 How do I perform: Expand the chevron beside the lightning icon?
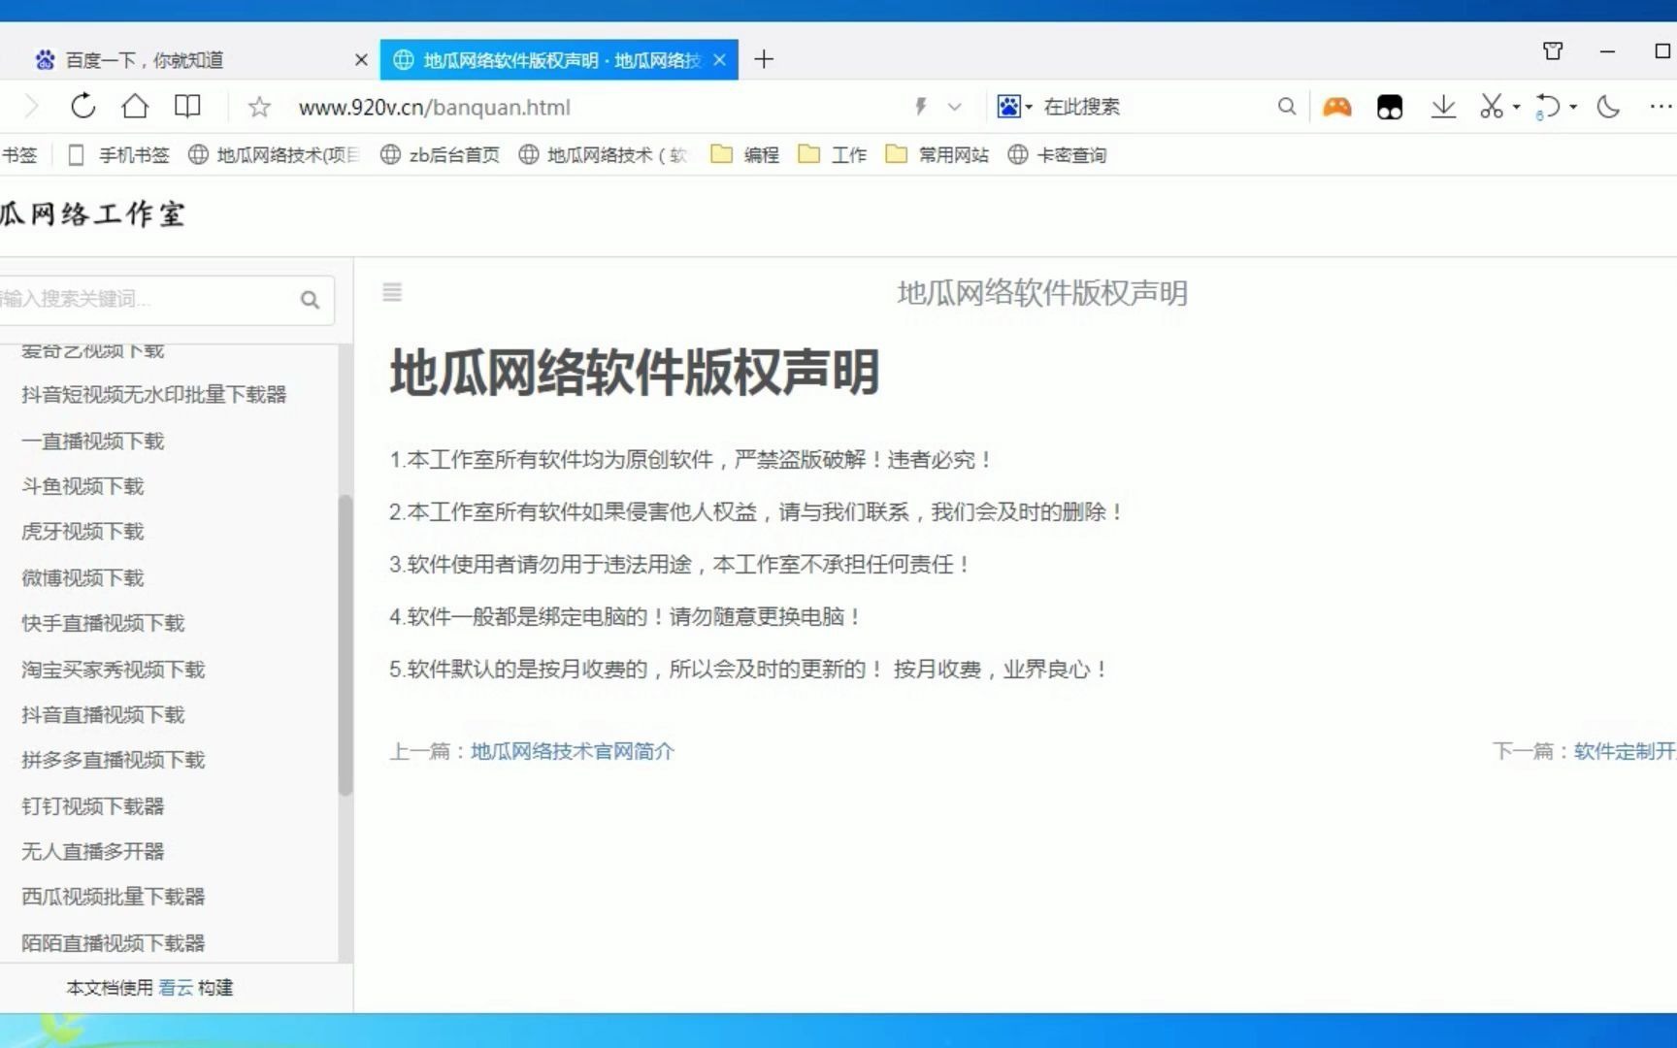pyautogui.click(x=955, y=107)
